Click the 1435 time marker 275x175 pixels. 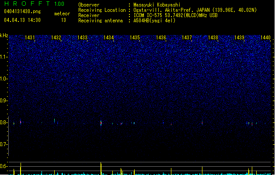pos(135,37)
